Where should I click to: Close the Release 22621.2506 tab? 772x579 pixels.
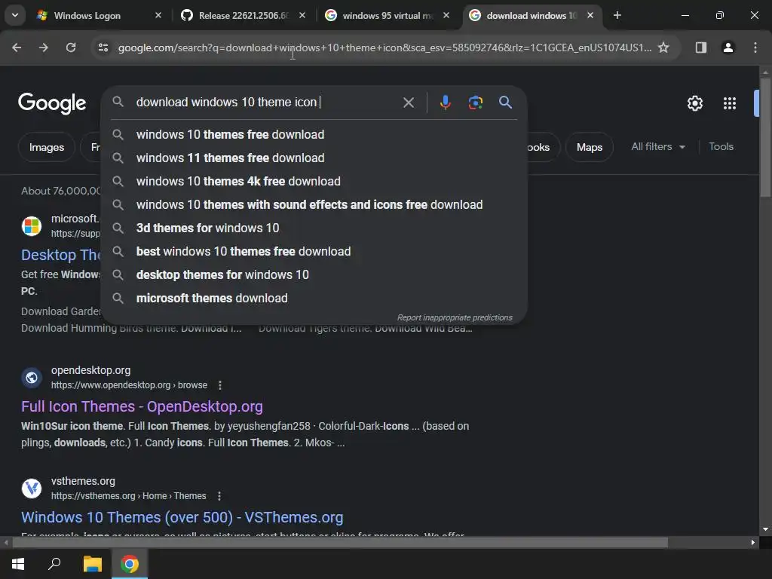[x=302, y=15]
